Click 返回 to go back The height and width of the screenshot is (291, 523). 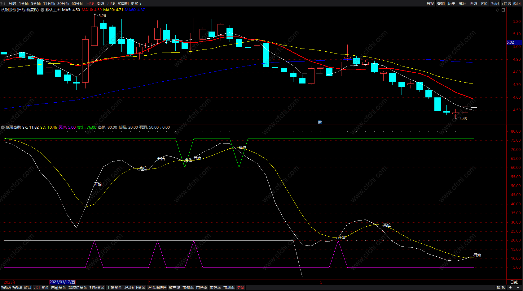click(x=517, y=3)
